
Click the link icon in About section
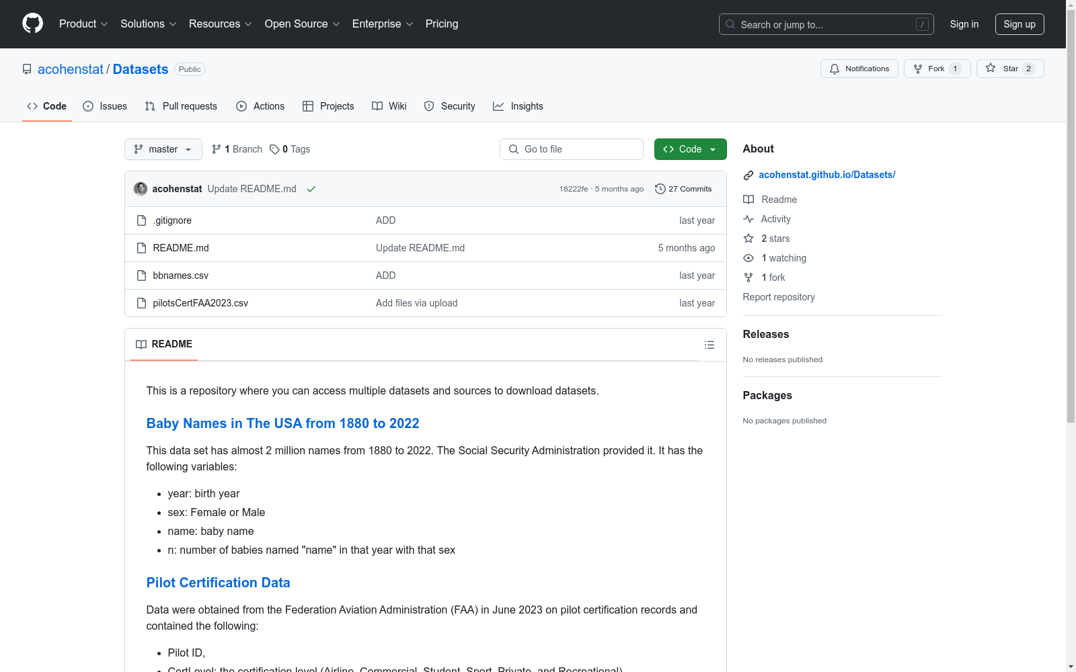point(748,175)
